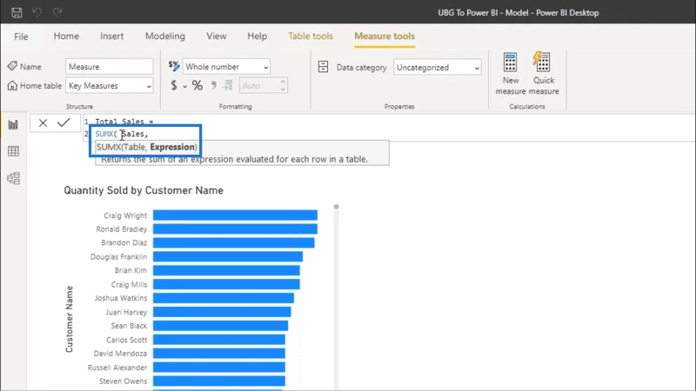The image size is (696, 391).
Task: Click the New measure button
Action: pyautogui.click(x=511, y=74)
